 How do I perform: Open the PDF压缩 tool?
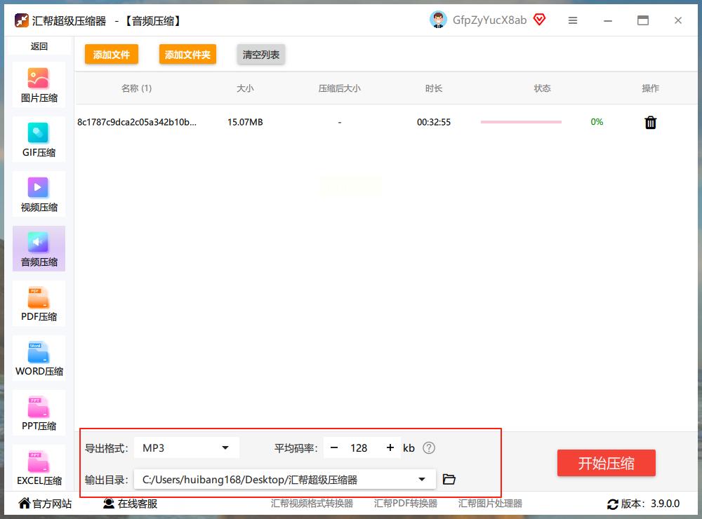click(39, 304)
